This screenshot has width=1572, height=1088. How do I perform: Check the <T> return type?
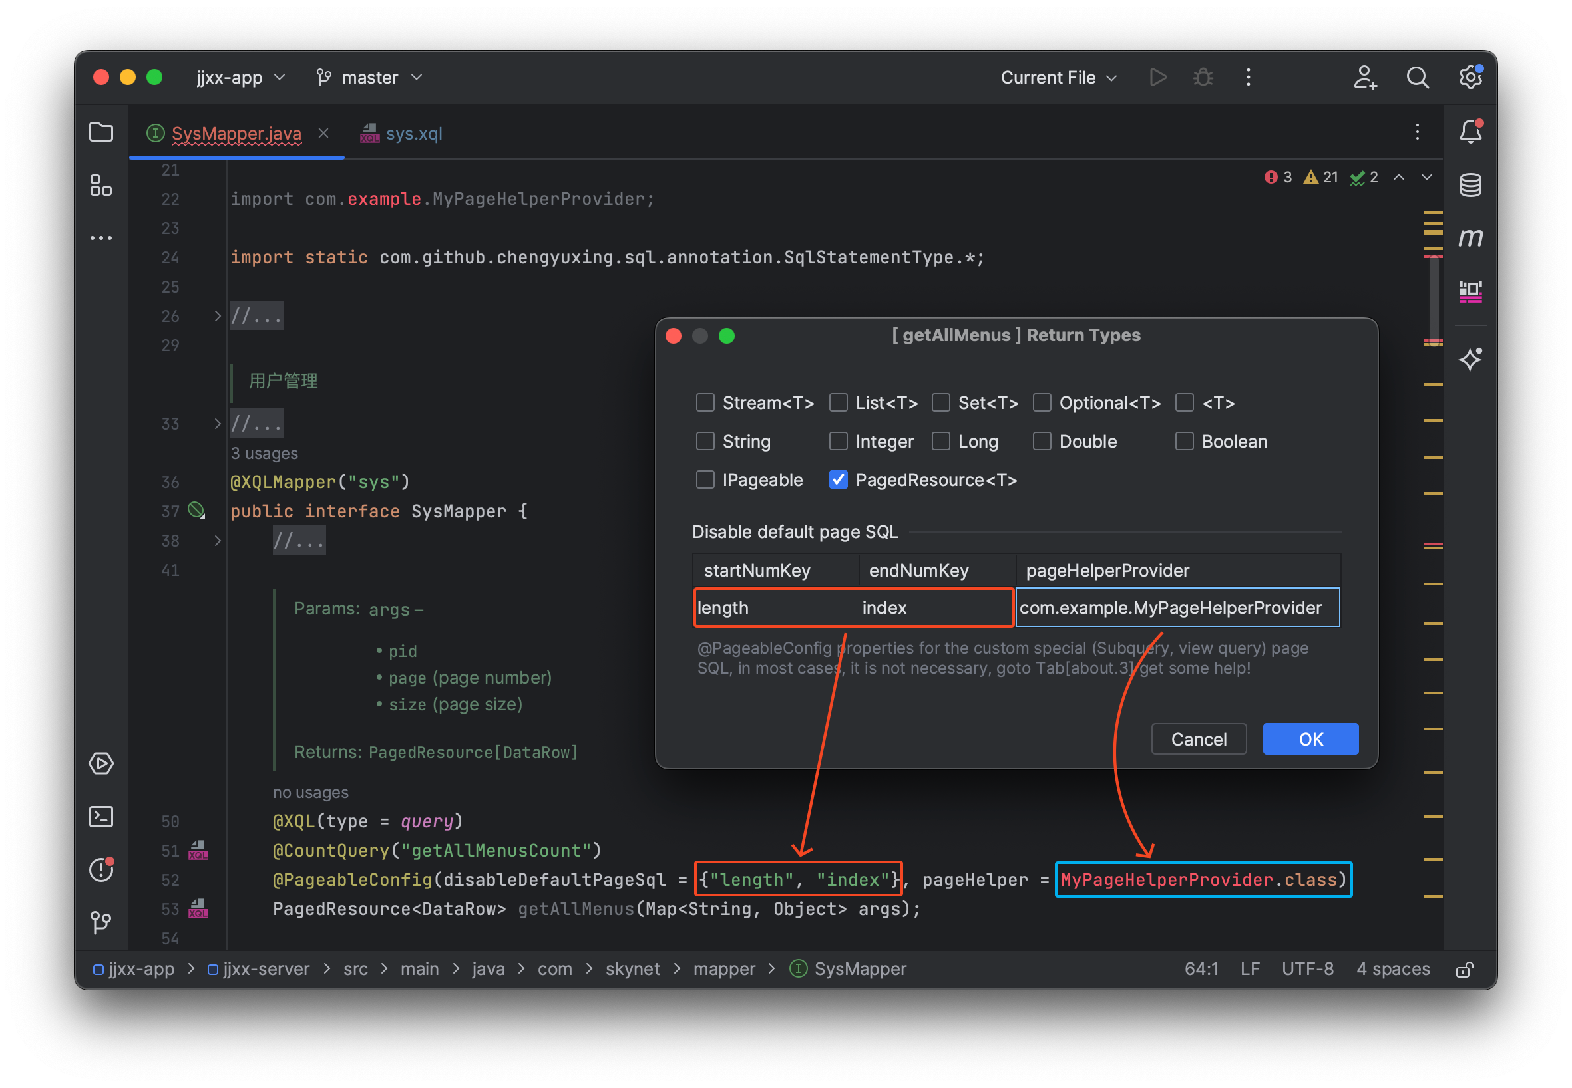point(1184,403)
